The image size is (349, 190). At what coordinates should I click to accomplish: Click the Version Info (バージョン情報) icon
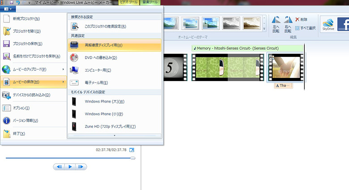(x=6, y=121)
